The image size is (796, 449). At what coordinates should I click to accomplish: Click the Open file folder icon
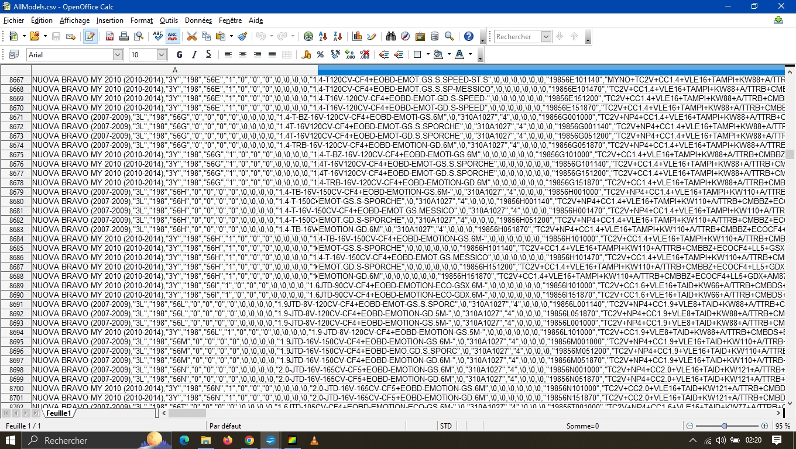(34, 36)
